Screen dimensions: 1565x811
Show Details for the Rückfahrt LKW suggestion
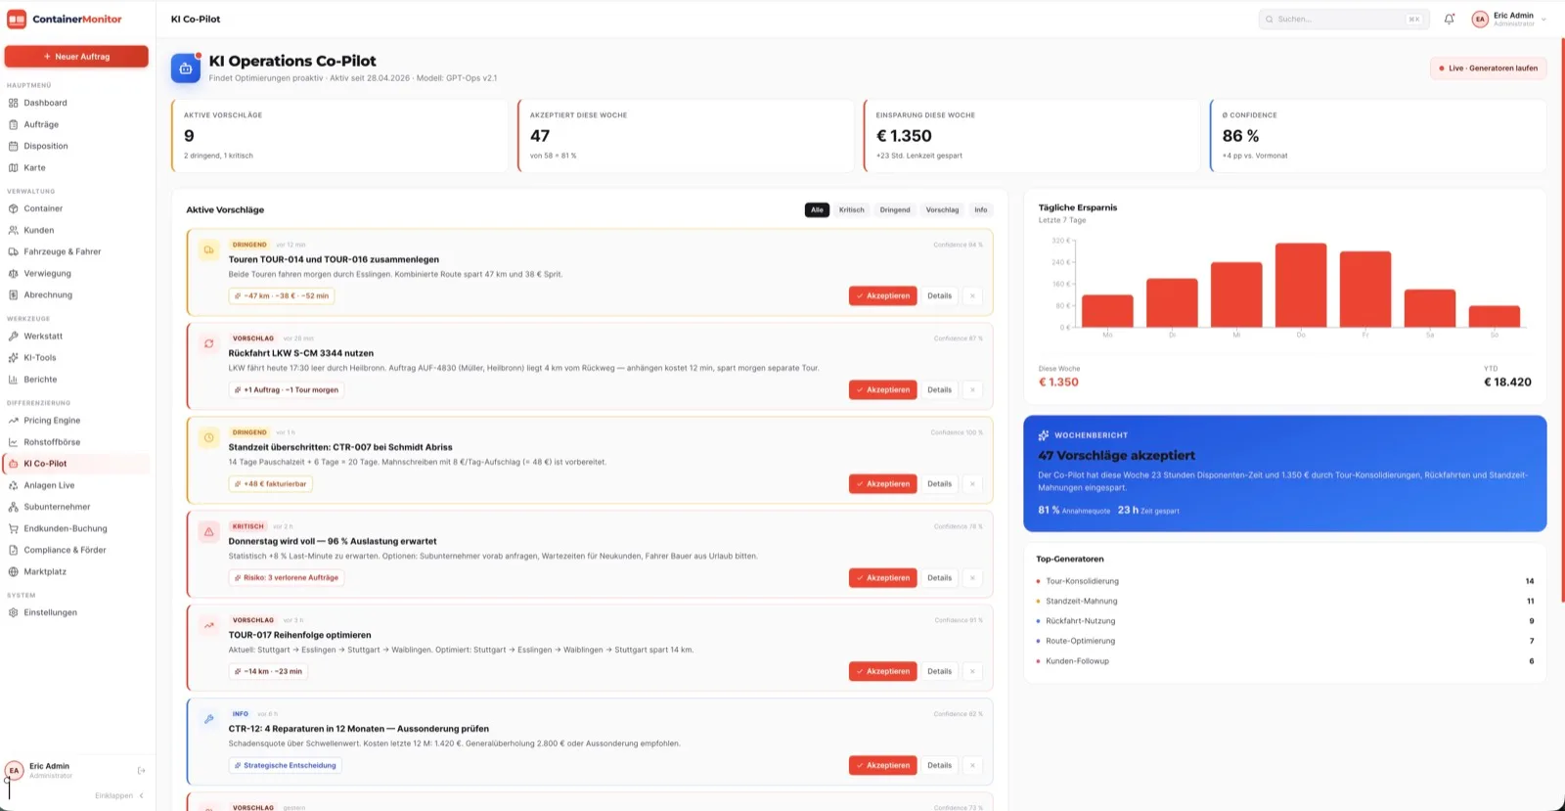pyautogui.click(x=940, y=389)
